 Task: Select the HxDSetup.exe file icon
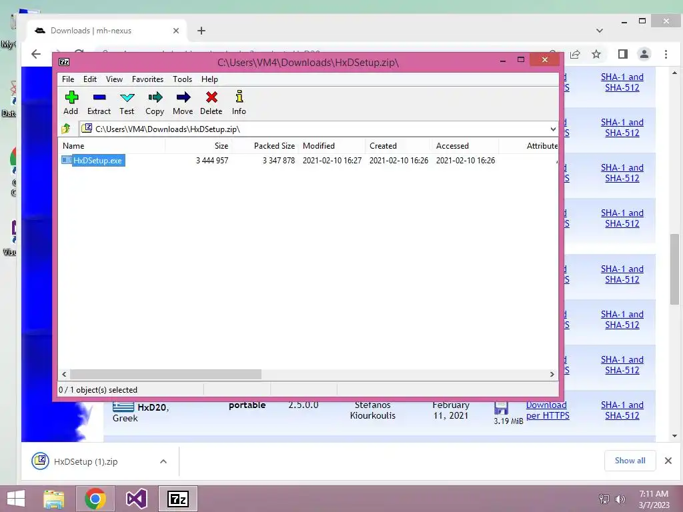[66, 160]
